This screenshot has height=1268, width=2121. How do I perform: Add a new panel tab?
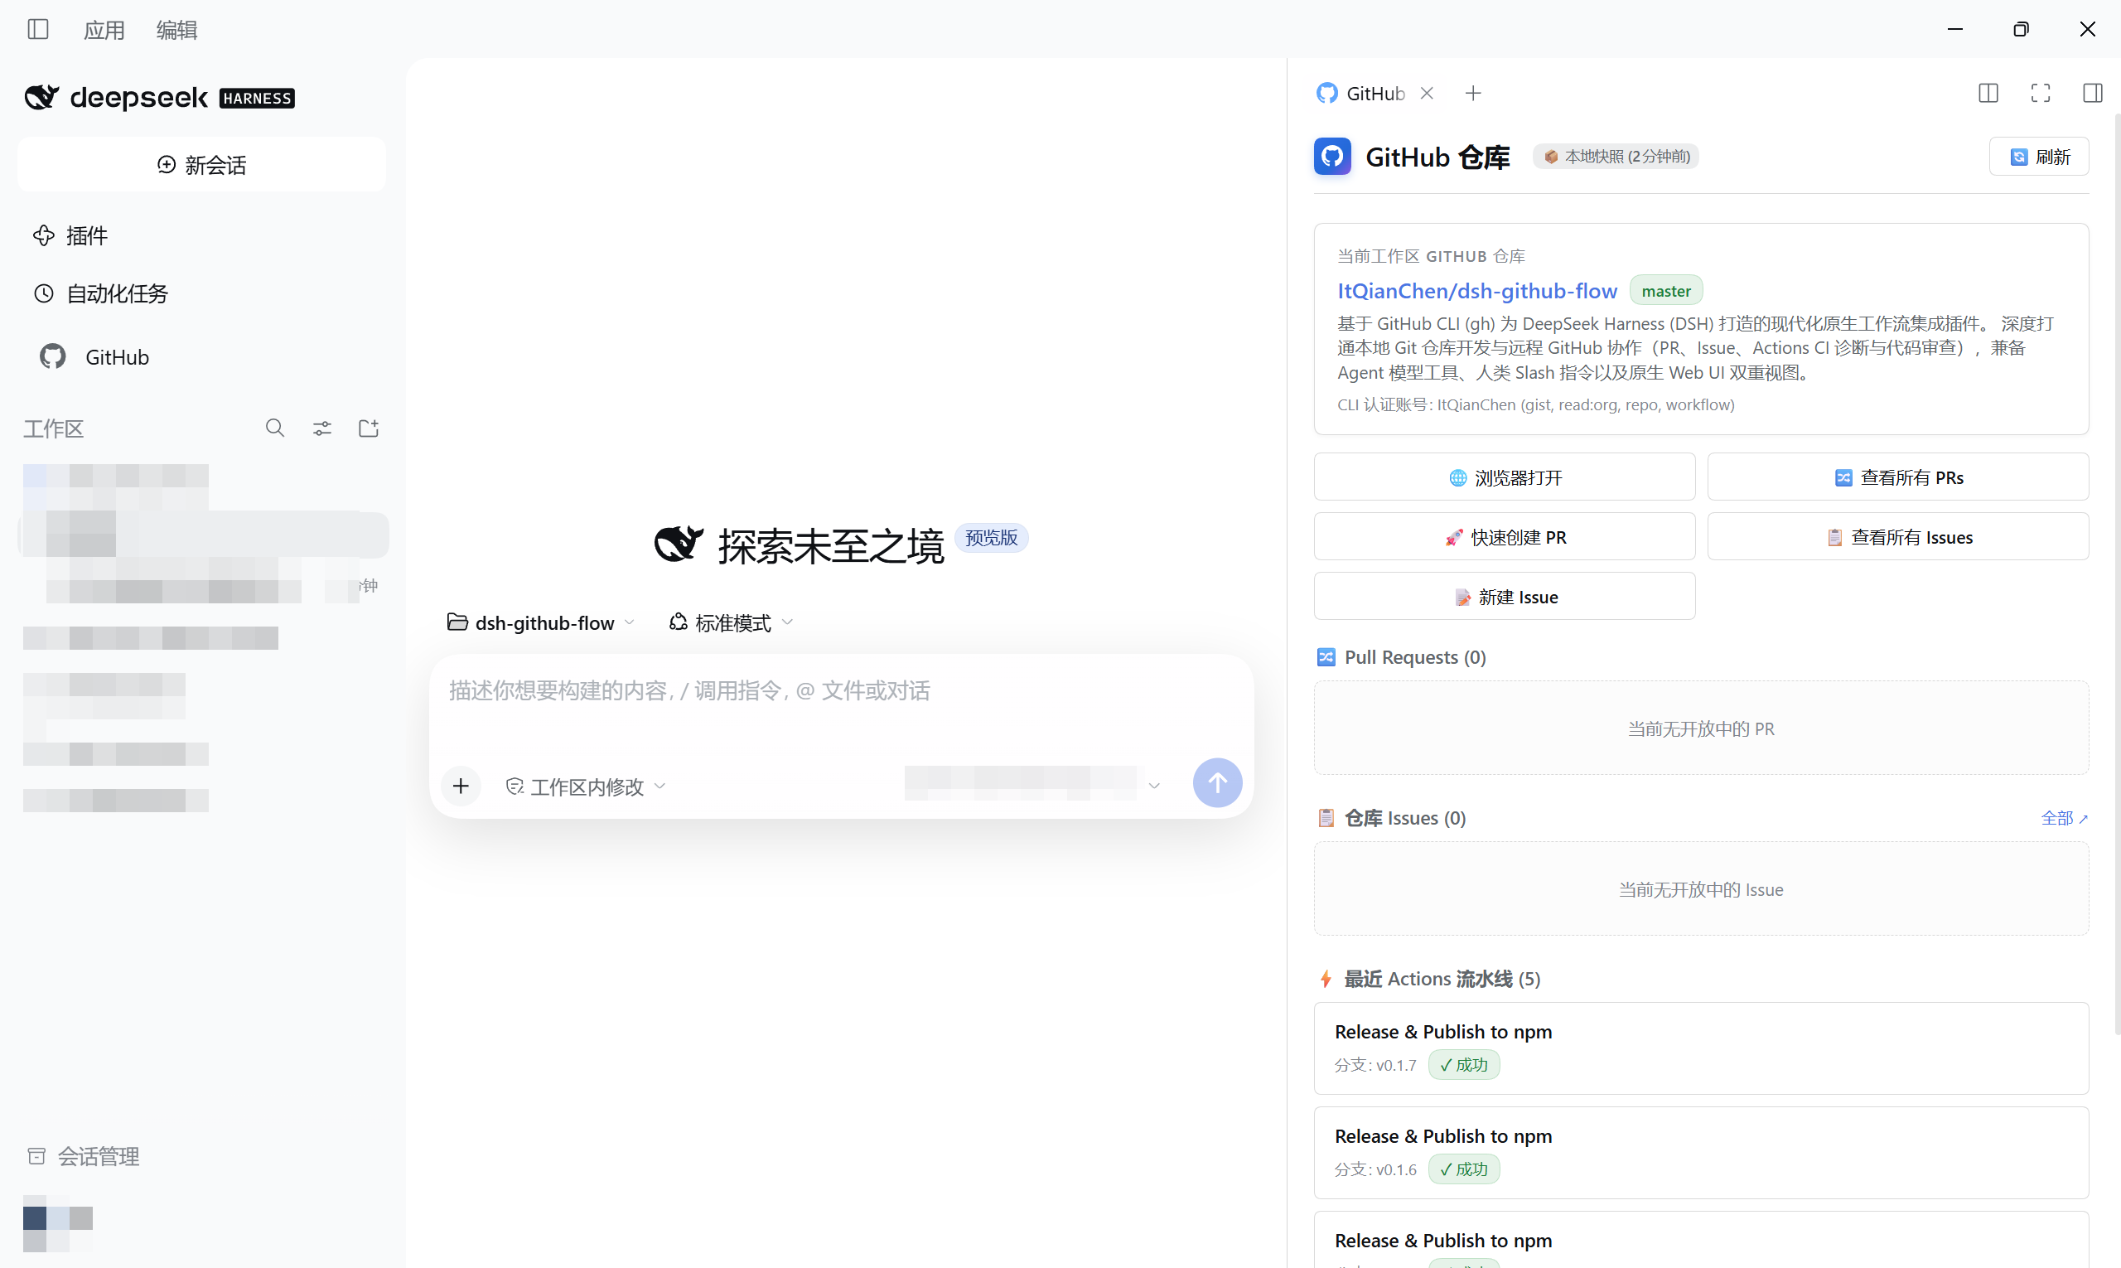click(x=1472, y=93)
